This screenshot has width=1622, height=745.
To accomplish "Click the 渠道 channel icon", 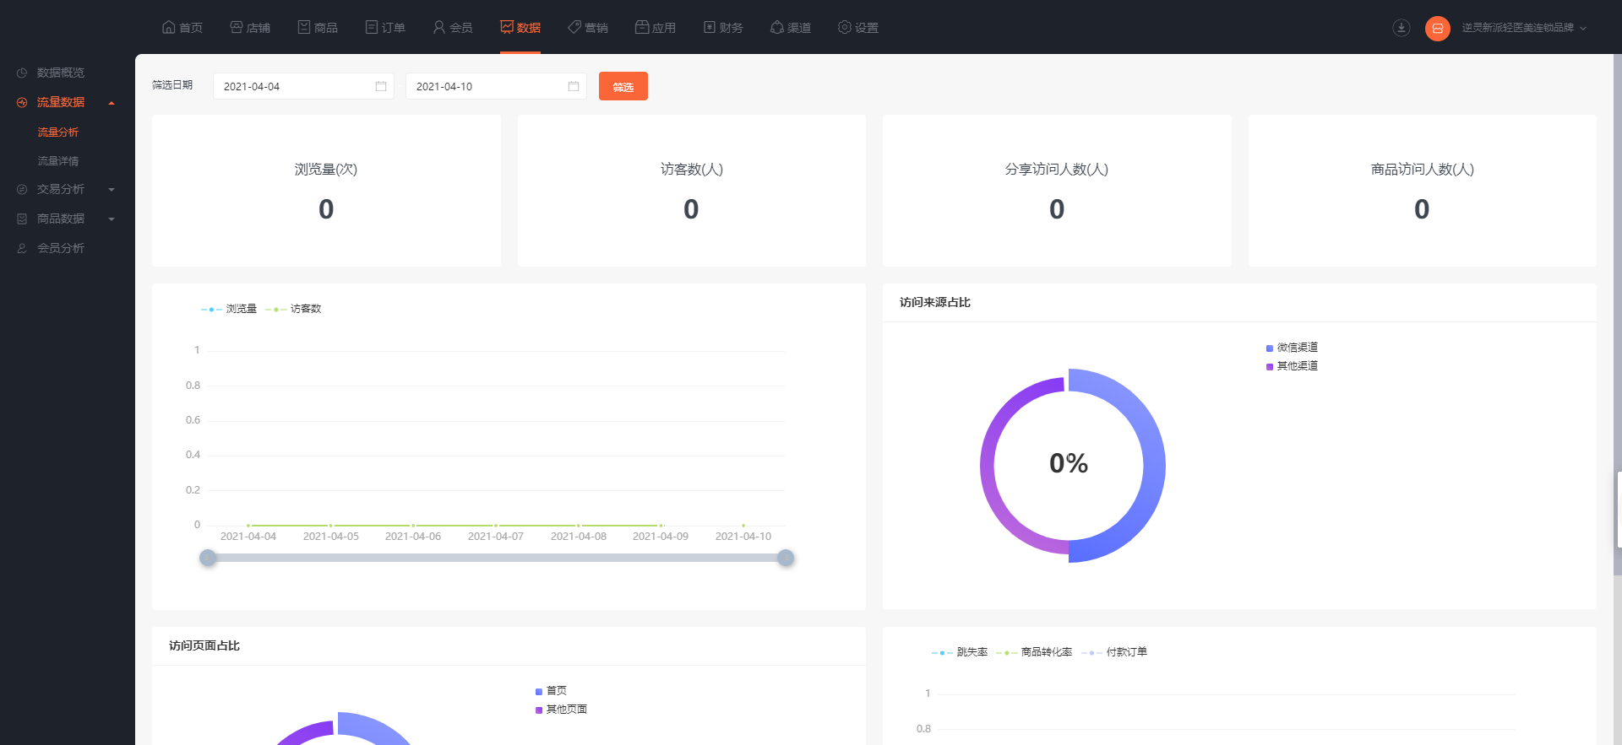I will pyautogui.click(x=777, y=27).
